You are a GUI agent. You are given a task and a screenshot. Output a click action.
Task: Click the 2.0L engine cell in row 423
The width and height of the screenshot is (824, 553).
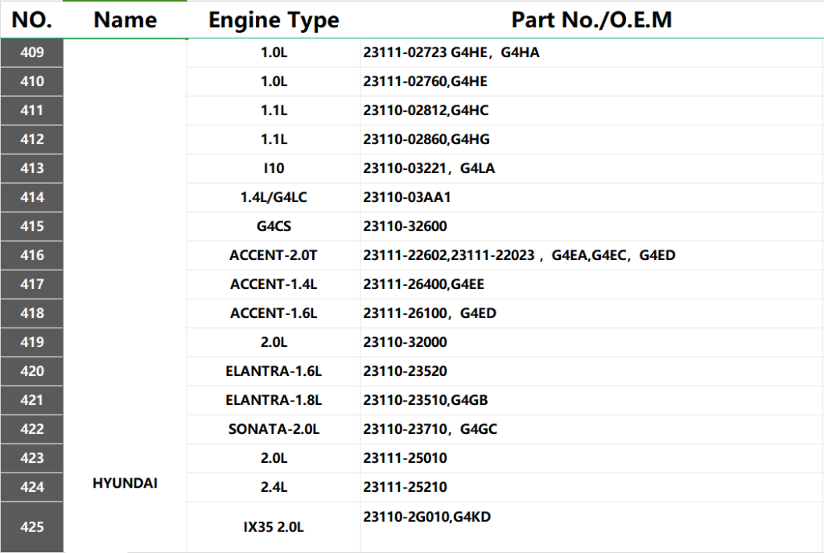pos(274,457)
